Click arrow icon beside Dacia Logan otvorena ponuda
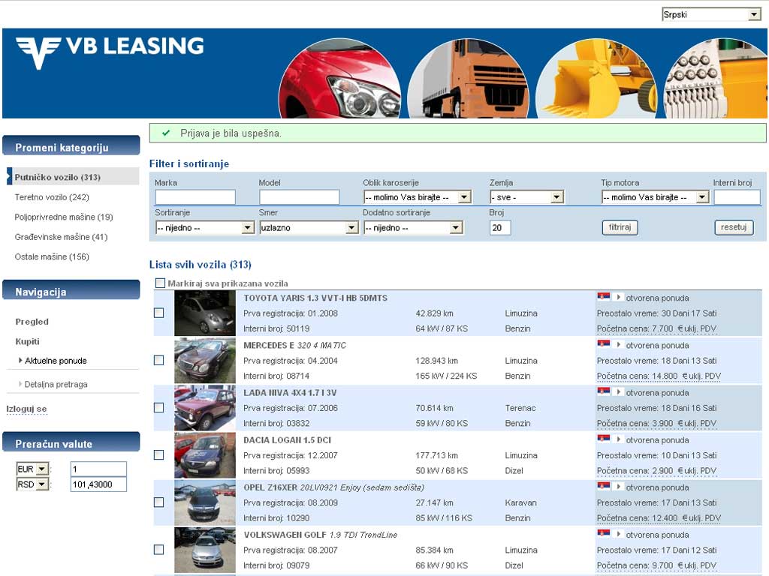The image size is (769, 576). click(x=619, y=439)
